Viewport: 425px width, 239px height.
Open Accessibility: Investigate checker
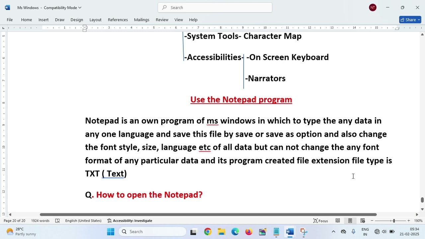click(129, 221)
